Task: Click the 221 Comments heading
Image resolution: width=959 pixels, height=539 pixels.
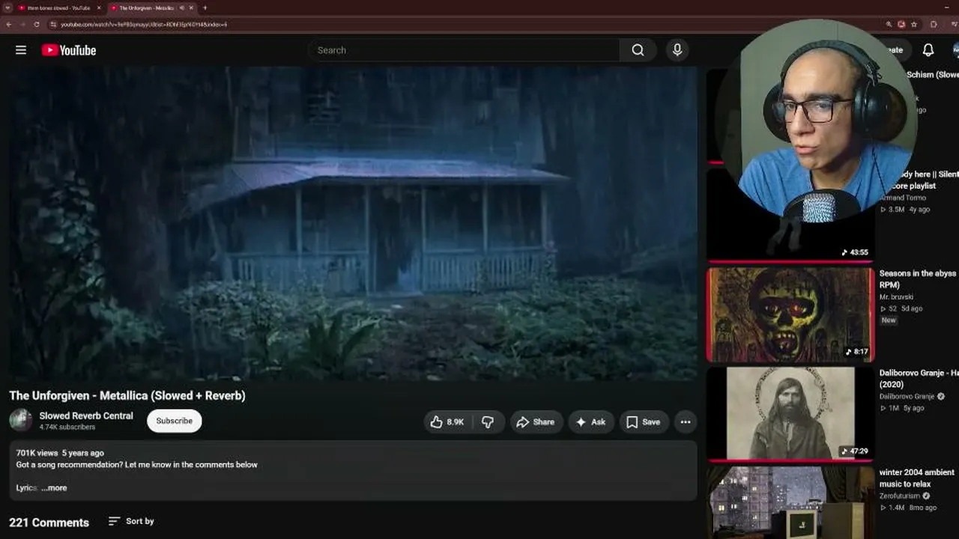Action: [49, 523]
